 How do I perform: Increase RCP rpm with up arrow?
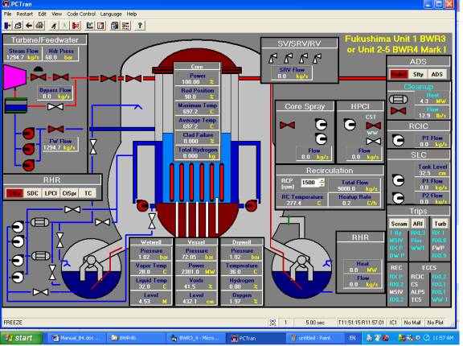pyautogui.click(x=322, y=180)
